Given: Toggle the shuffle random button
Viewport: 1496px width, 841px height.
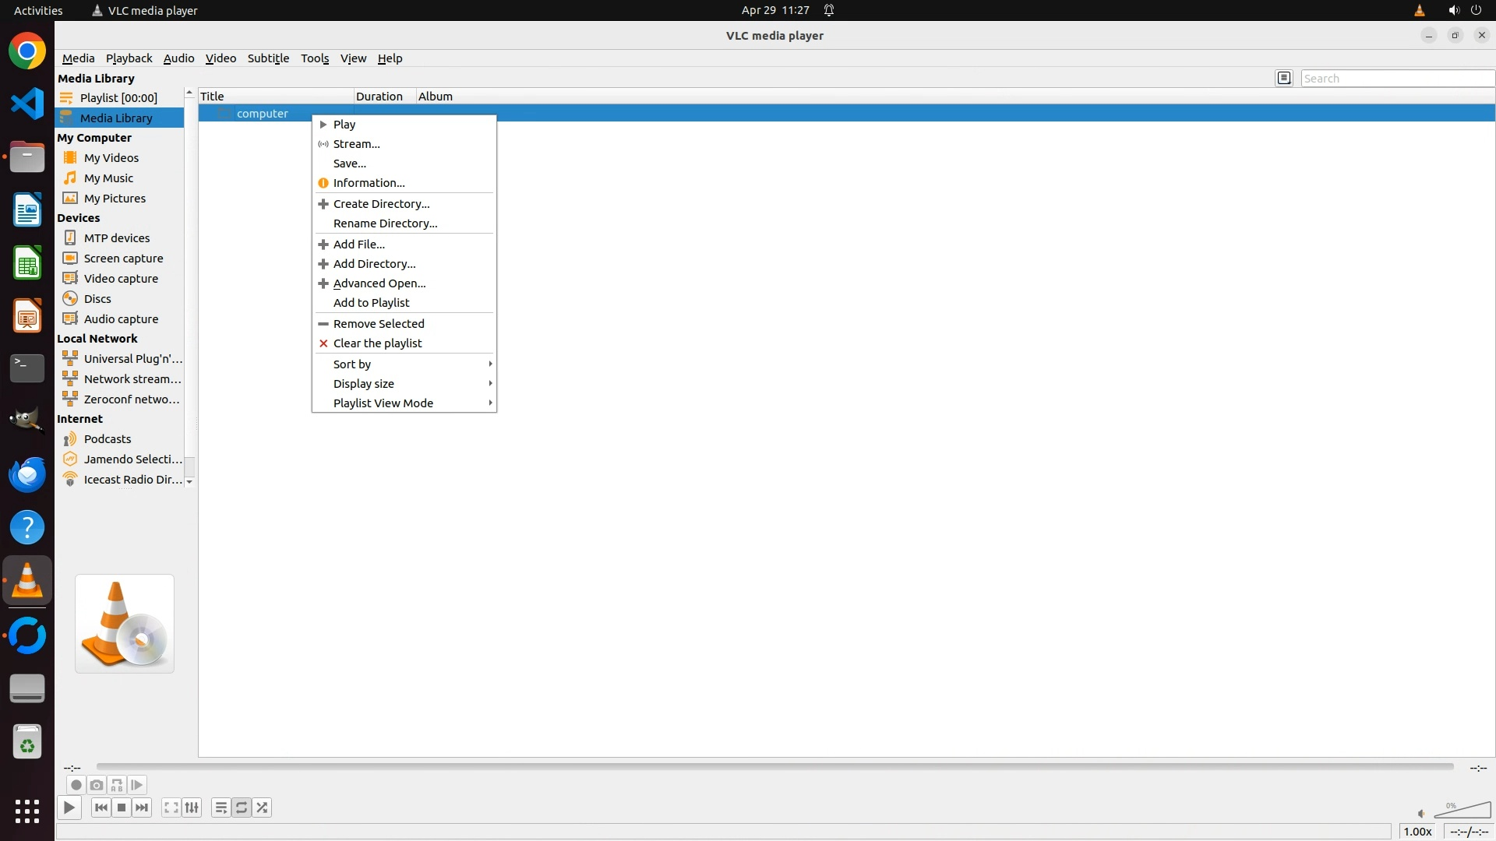Looking at the screenshot, I should (263, 808).
